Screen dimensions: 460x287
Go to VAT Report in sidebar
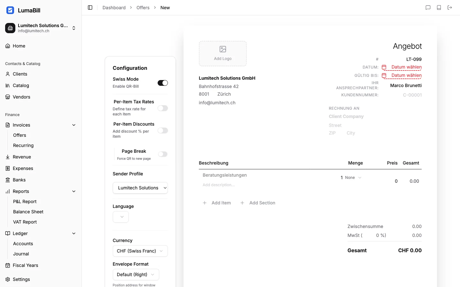point(25,222)
